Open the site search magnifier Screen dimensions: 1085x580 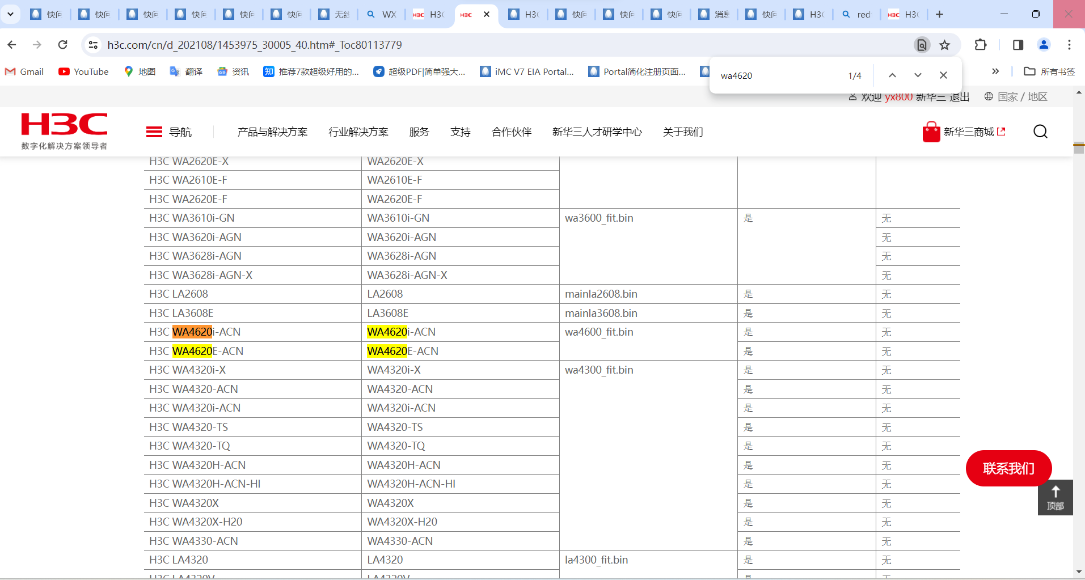tap(1040, 132)
